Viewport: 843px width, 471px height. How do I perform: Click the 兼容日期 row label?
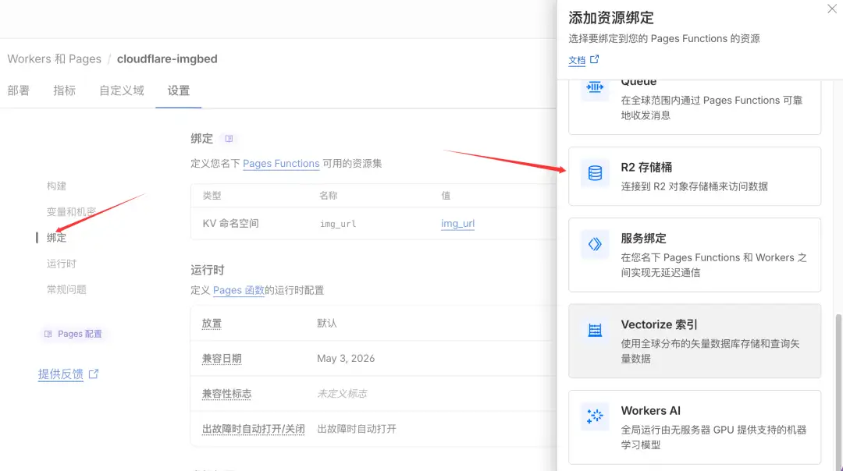point(222,358)
